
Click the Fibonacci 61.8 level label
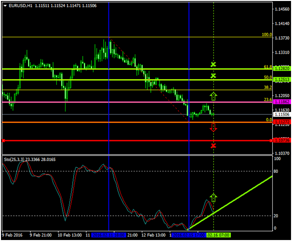point(268,67)
